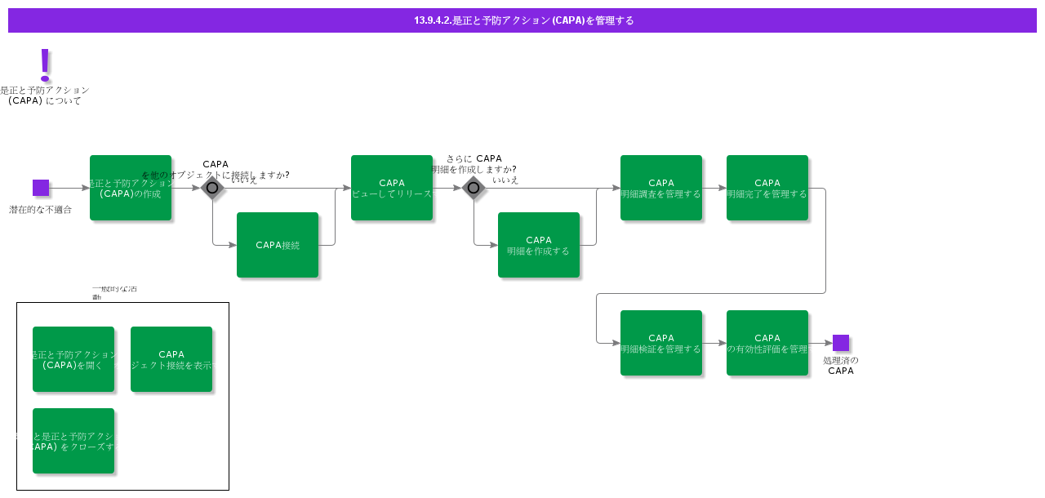Image resolution: width=1045 pixels, height=498 pixels.
Task: Click the いいえ label after first gateway
Action: click(x=244, y=180)
